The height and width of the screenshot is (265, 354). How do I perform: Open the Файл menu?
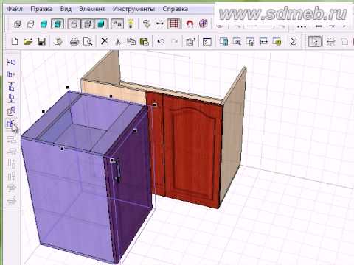tap(15, 9)
